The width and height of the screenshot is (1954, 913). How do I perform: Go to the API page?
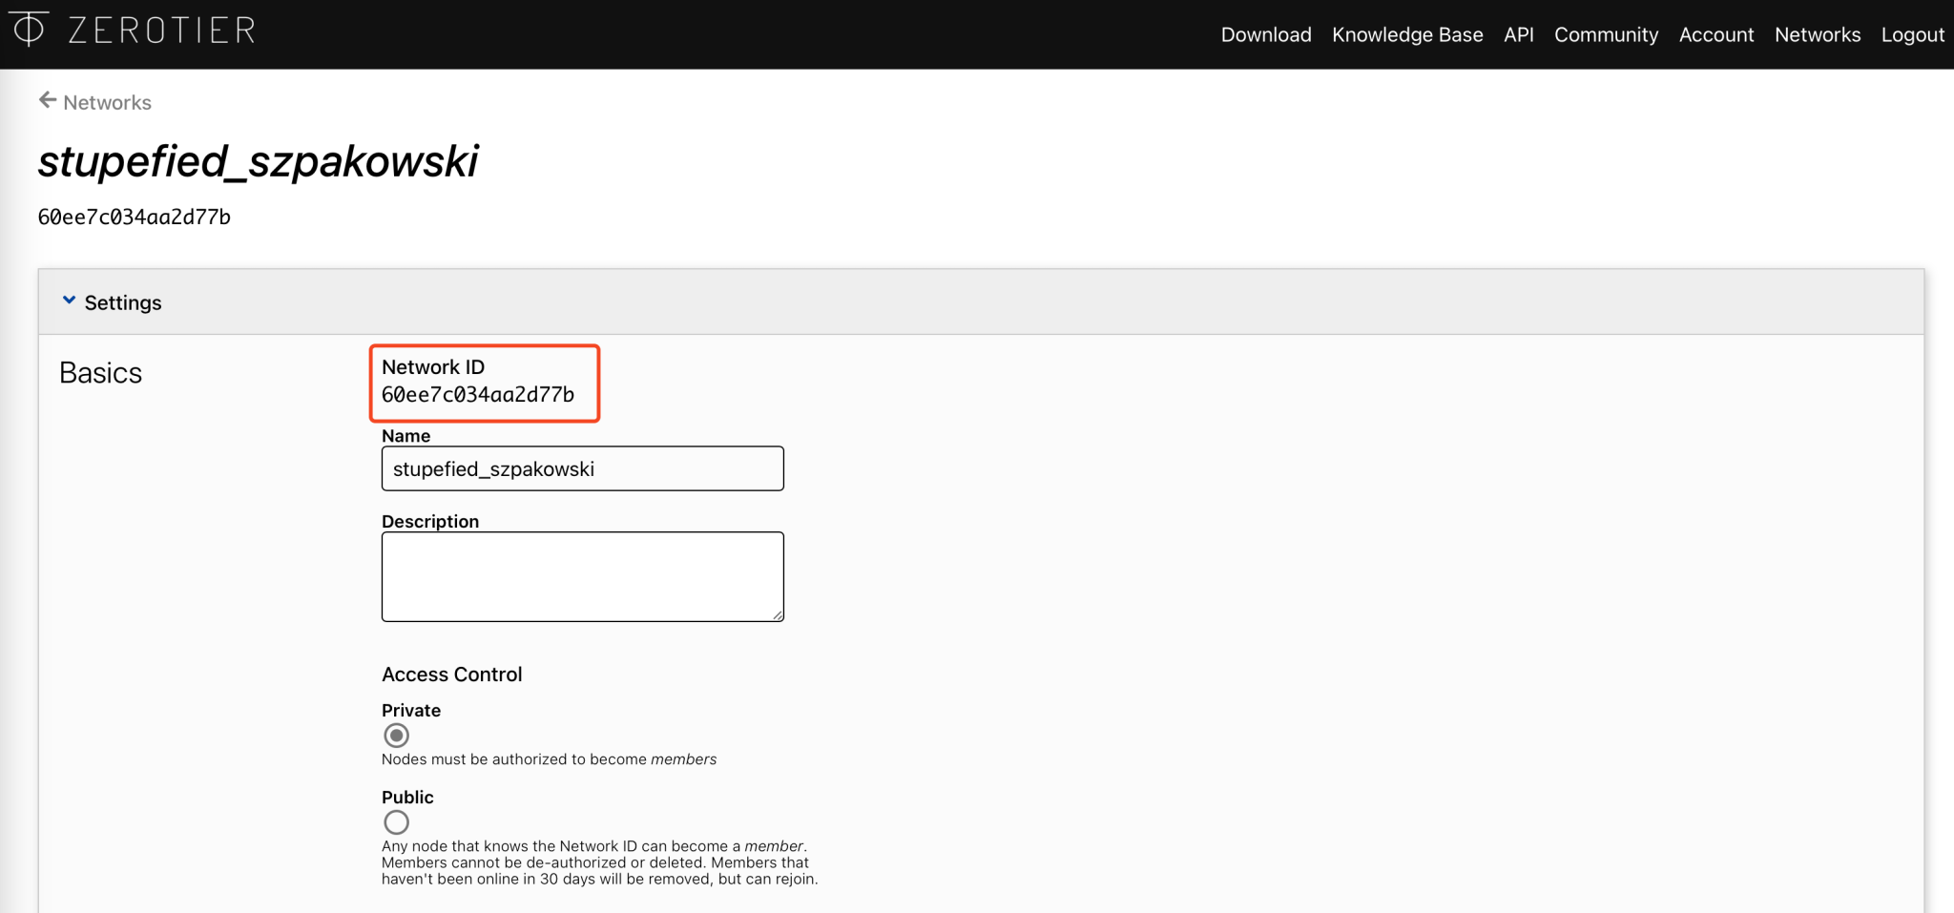coord(1519,34)
